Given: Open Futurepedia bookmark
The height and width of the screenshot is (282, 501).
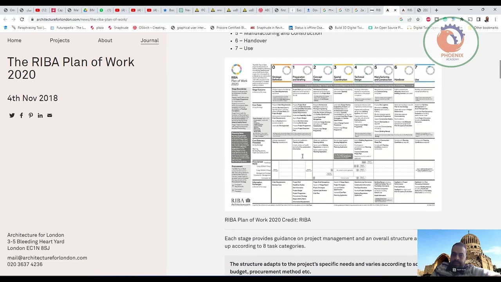Looking at the screenshot, I should coord(68,28).
